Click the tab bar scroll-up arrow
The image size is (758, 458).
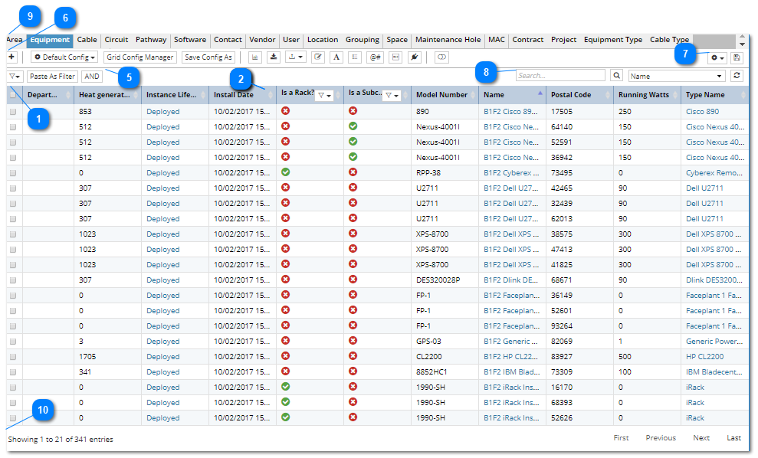(742, 37)
